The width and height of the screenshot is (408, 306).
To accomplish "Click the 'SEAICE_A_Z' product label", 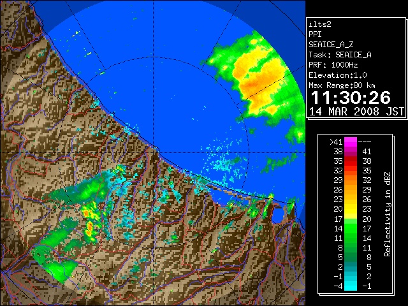I will (x=331, y=45).
